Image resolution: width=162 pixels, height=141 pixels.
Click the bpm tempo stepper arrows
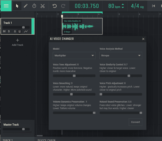tap(123, 6)
